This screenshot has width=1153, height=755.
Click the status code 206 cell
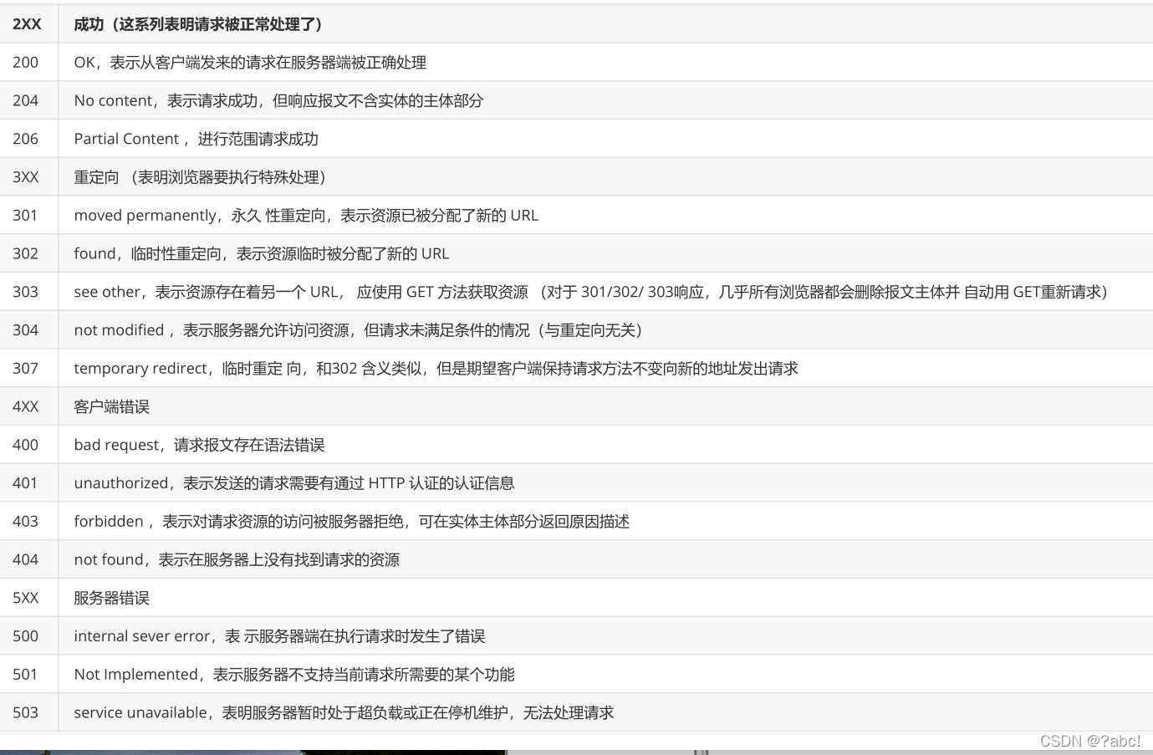tap(28, 139)
